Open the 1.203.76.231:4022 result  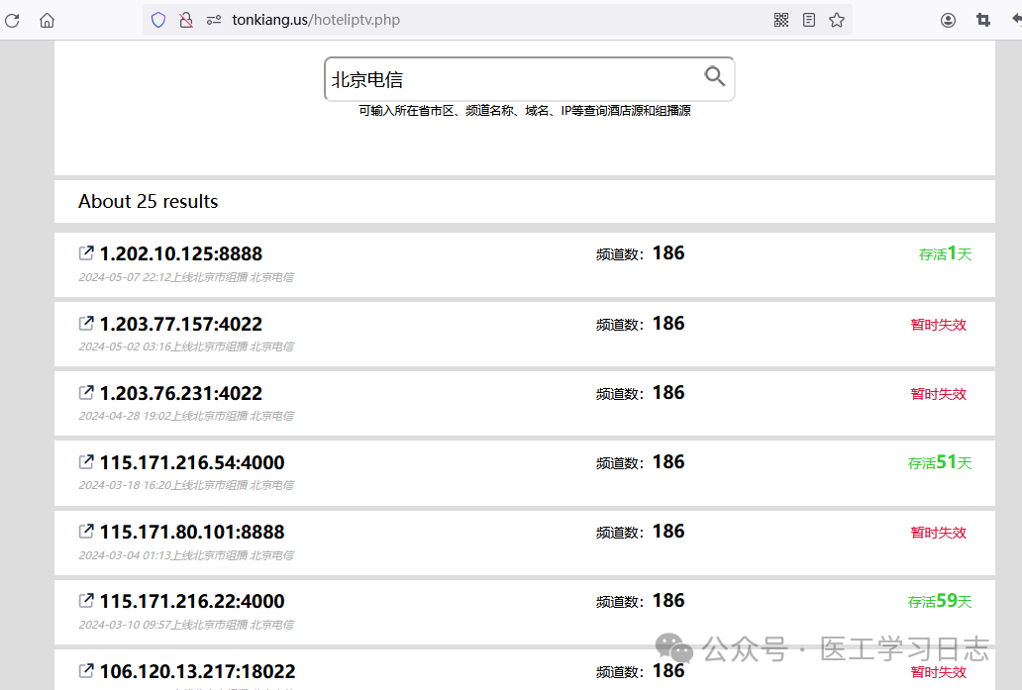coord(181,393)
